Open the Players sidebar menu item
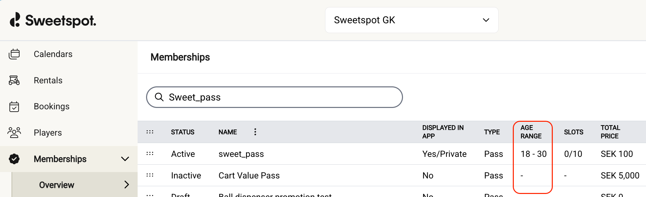Screen dimensions: 646x197 48,133
